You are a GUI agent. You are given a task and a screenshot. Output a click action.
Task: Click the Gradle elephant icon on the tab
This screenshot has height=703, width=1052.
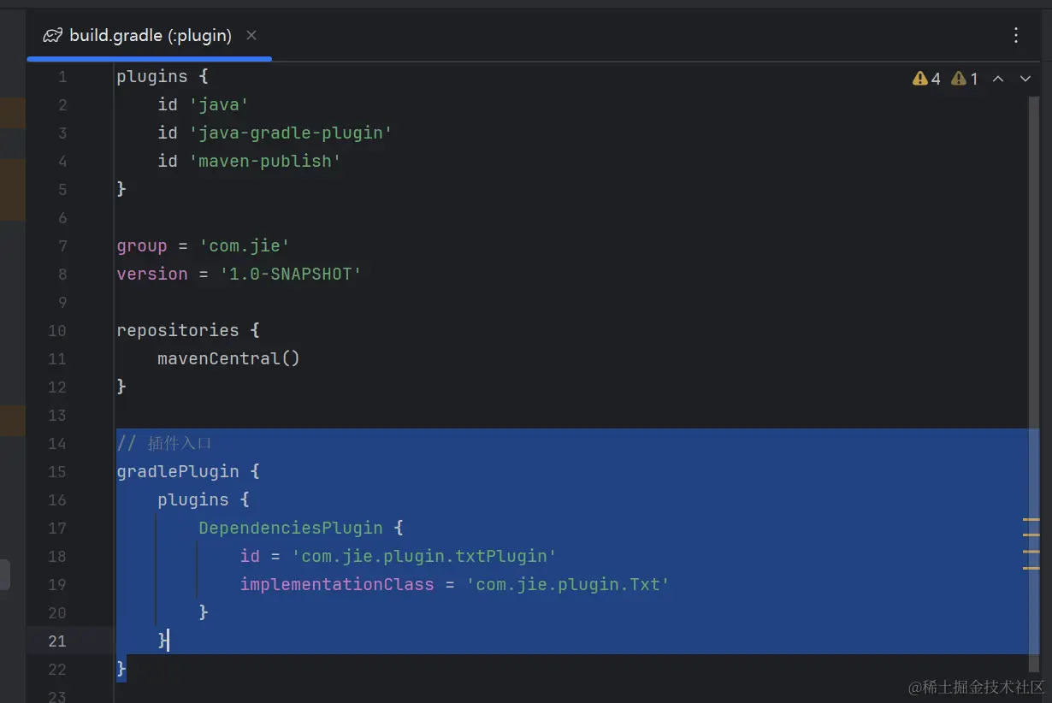53,36
